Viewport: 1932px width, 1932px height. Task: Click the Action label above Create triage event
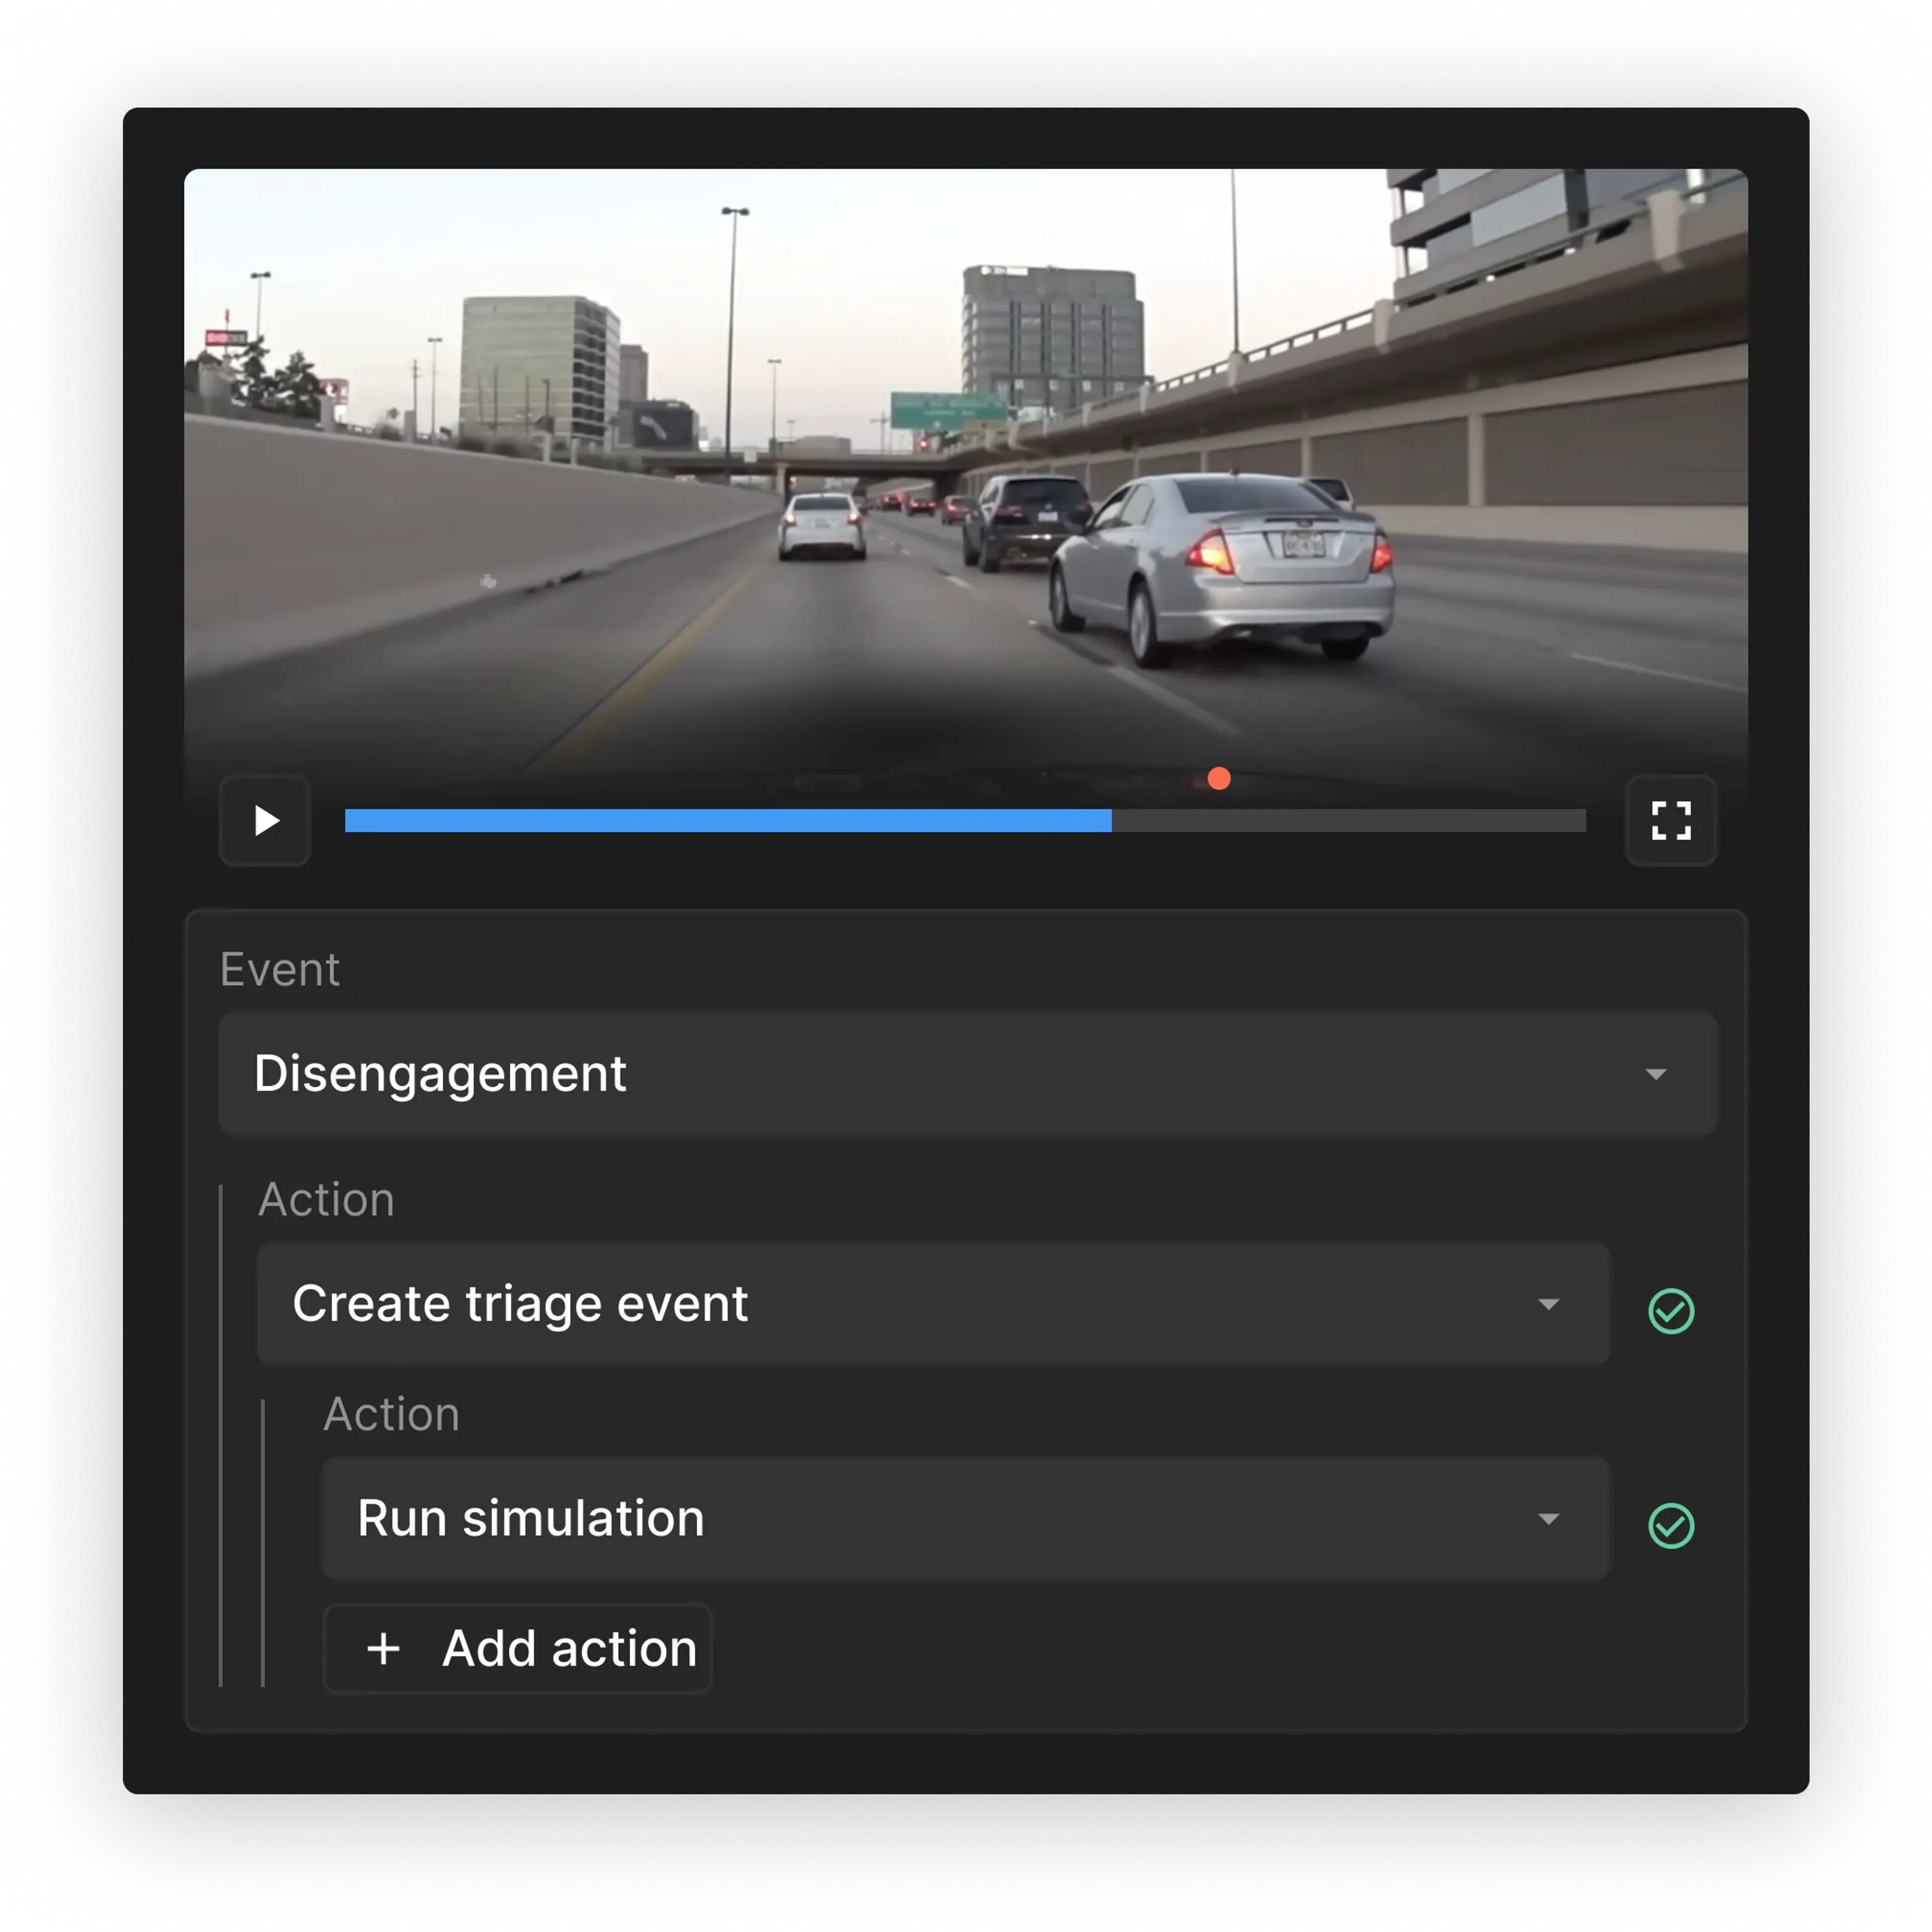326,1200
